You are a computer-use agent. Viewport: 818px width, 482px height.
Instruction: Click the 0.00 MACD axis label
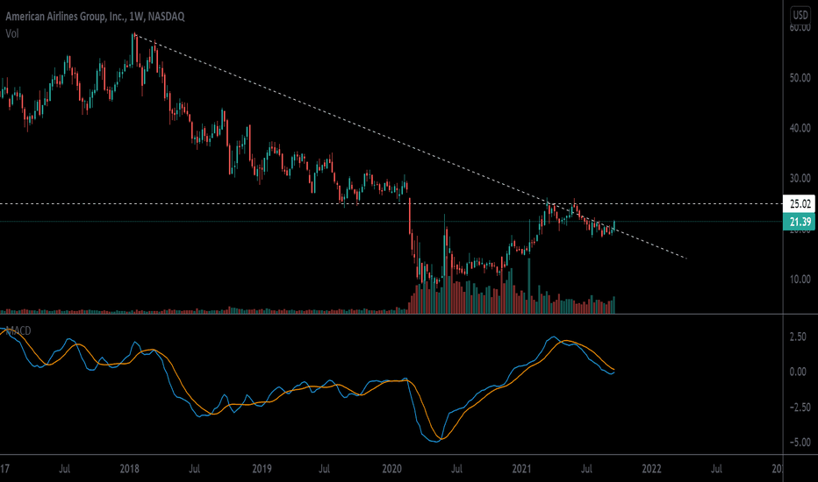[798, 372]
